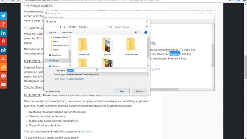Open the Saved Pictures folder
The width and height of the screenshot is (247, 139).
coord(132,47)
